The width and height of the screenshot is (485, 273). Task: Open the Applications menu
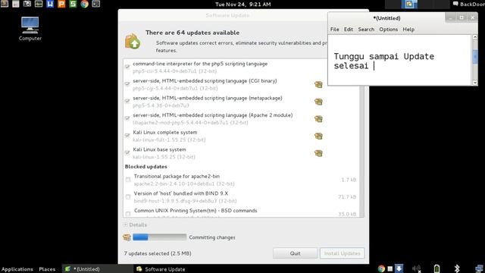(x=17, y=269)
